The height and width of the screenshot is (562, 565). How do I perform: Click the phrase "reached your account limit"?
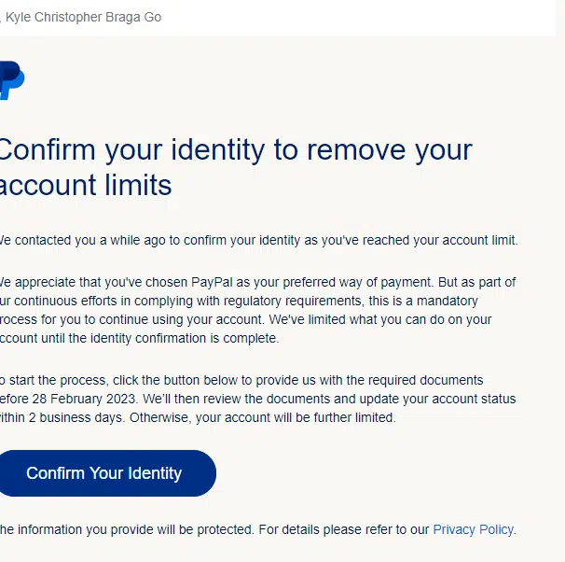(439, 240)
